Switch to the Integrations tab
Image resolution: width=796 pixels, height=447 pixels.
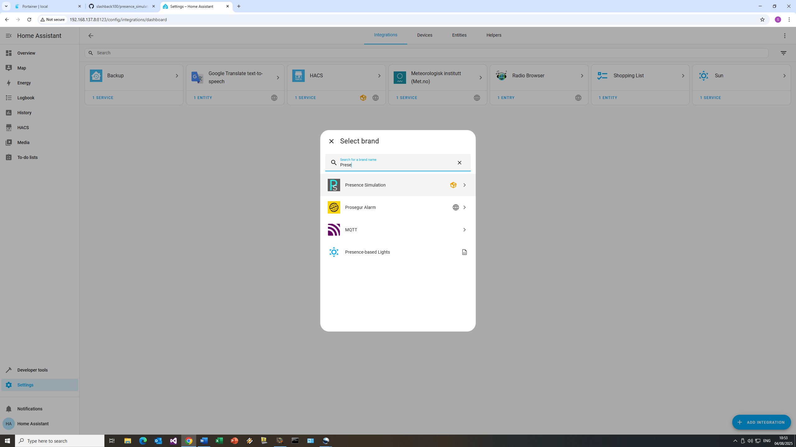point(386,35)
